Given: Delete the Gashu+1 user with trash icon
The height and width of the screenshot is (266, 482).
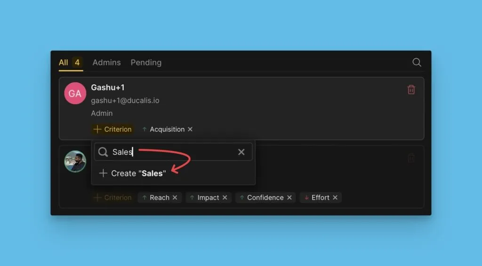Looking at the screenshot, I should click(x=411, y=89).
